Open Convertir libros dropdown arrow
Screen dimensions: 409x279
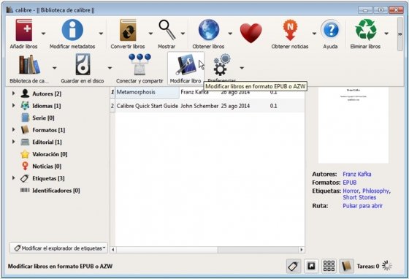(x=150, y=34)
